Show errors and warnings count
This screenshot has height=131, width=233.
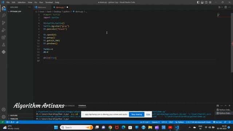10,122
